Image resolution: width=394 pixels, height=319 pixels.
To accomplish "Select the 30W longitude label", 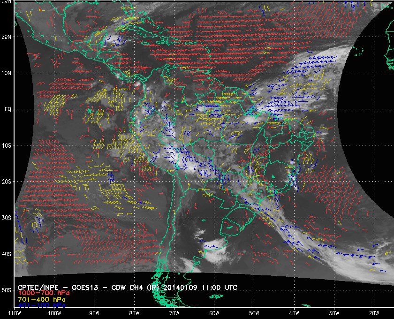I will click(x=334, y=313).
